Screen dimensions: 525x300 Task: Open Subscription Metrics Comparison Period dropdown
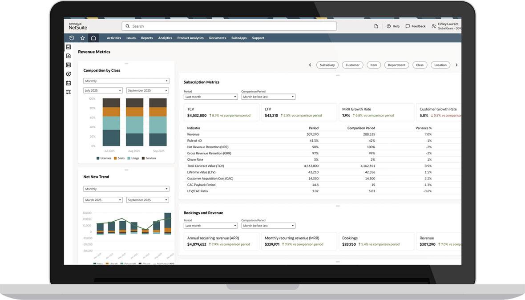(x=268, y=97)
